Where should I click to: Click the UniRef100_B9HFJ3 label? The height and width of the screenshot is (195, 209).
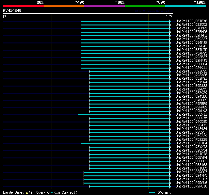191,61
